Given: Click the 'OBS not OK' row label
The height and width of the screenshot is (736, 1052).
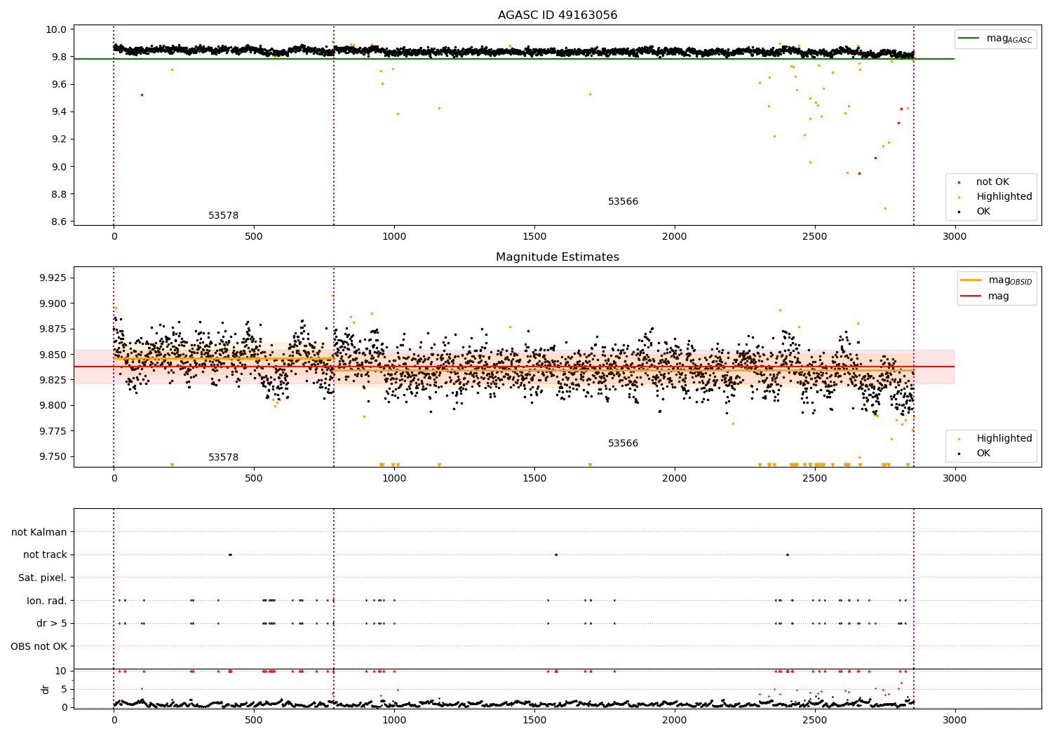Looking at the screenshot, I should (39, 646).
